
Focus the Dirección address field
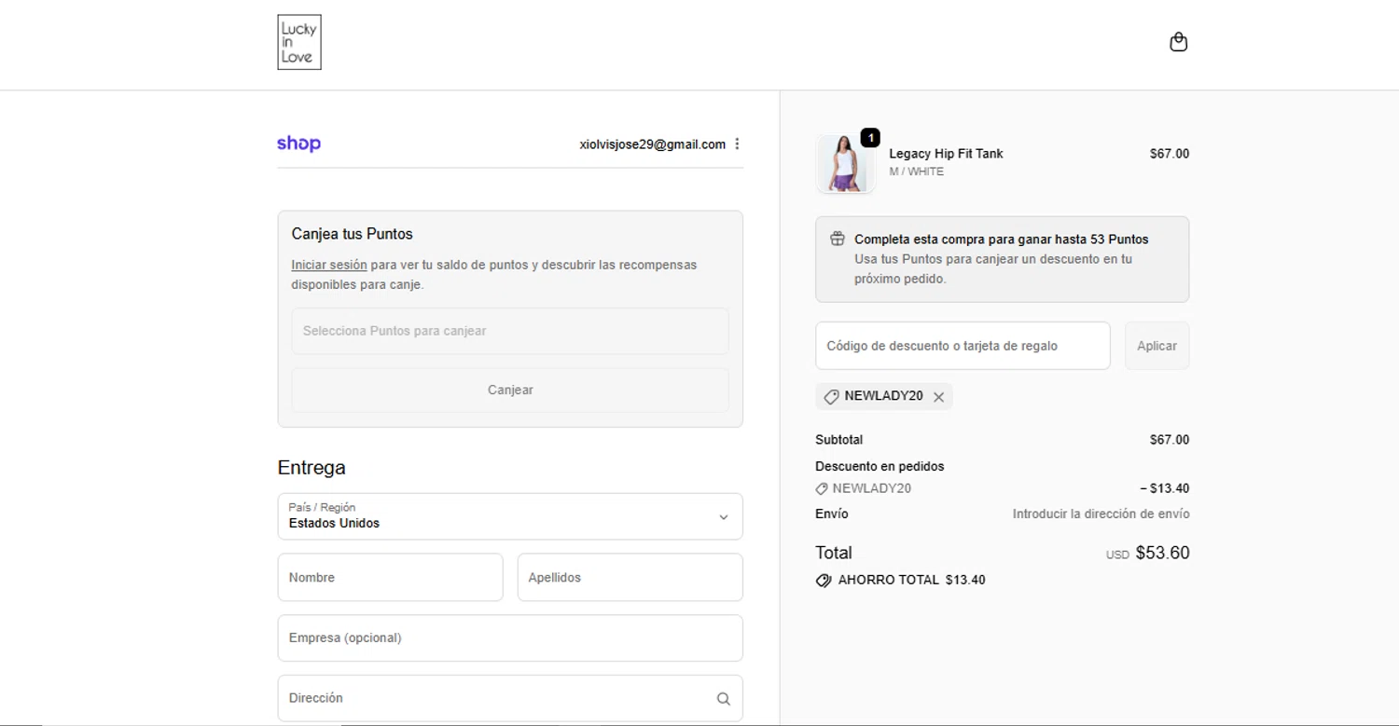pyautogui.click(x=510, y=698)
